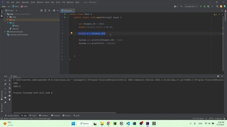This screenshot has height=127, width=227.
Task: Open Run panel gear settings
Action: pyautogui.click(x=218, y=76)
